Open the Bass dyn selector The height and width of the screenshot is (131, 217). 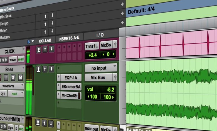coord(3,94)
